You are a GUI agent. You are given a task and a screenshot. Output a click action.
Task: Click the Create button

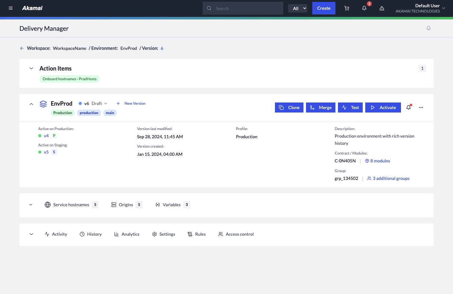click(324, 8)
